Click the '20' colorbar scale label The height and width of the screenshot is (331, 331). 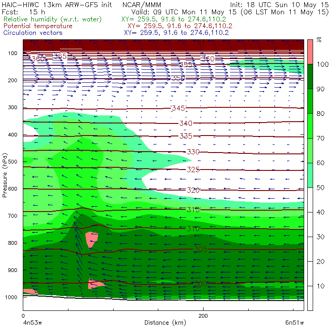point(321,262)
